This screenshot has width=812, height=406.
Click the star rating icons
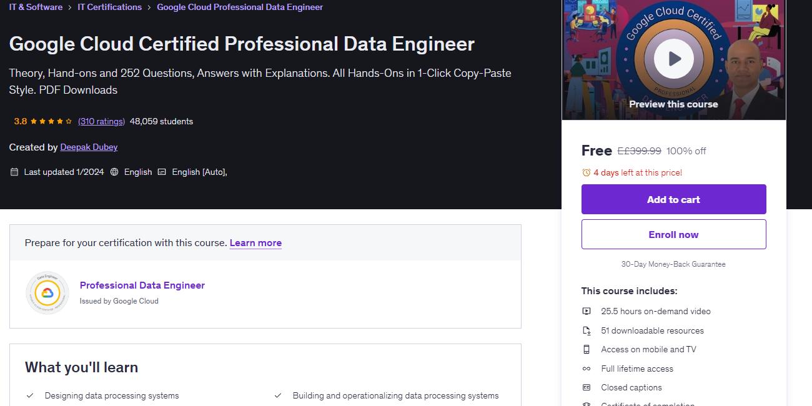[51, 121]
